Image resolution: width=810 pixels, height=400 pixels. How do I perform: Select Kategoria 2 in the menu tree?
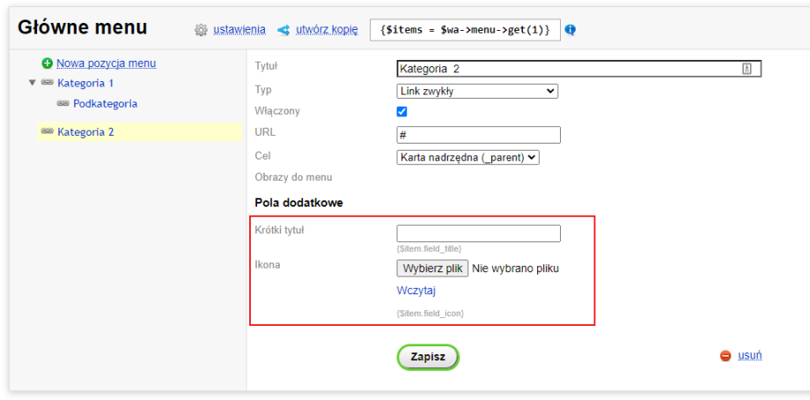pyautogui.click(x=85, y=132)
